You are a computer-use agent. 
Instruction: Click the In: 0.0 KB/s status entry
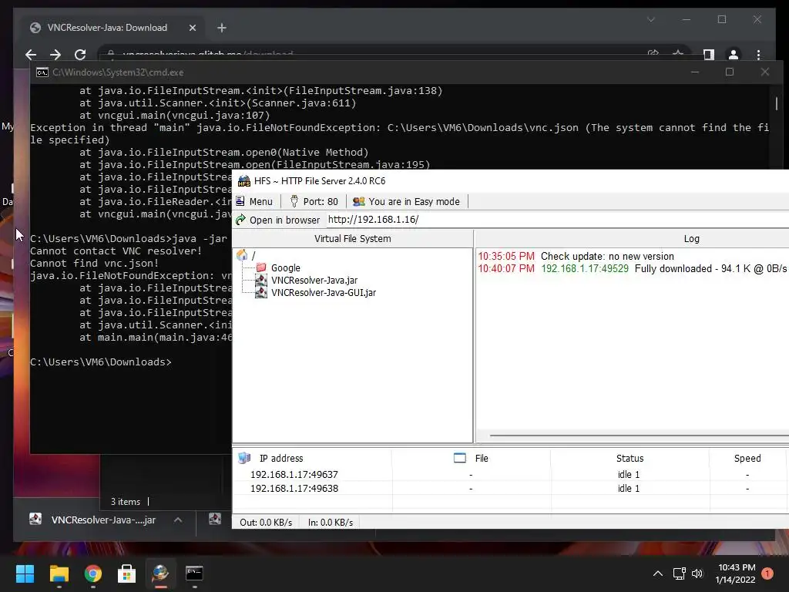coord(330,523)
